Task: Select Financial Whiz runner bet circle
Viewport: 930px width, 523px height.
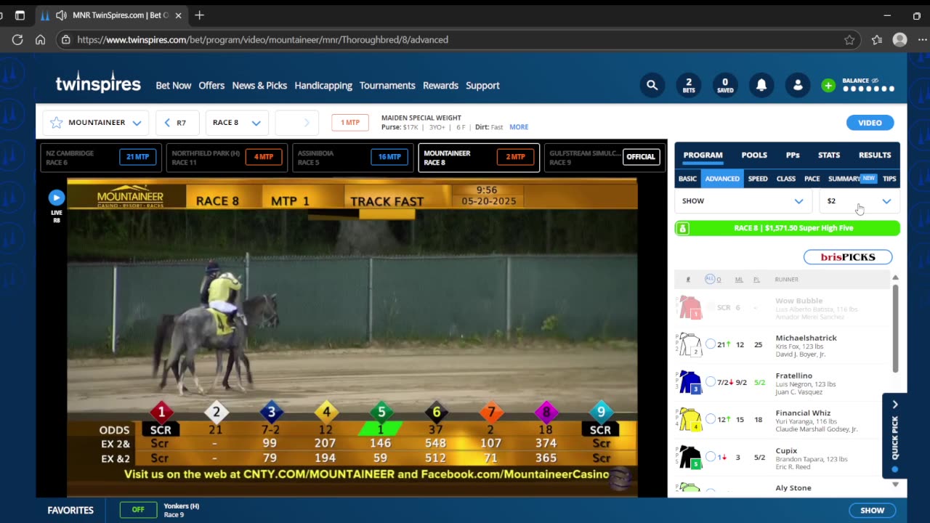Action: pos(711,419)
